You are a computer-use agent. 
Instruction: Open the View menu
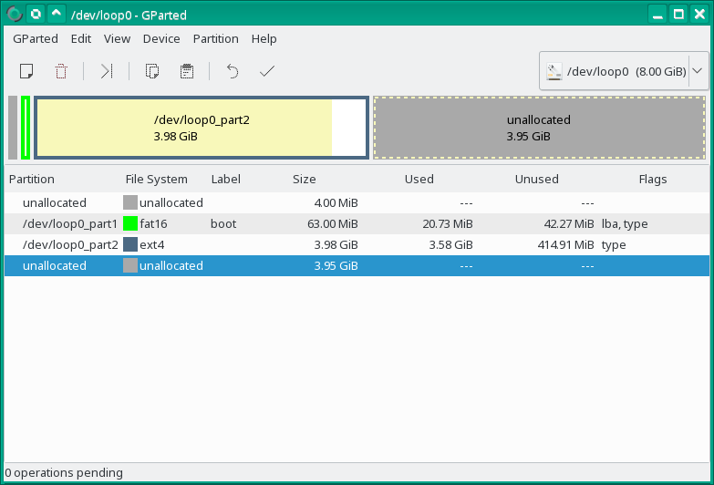[117, 38]
